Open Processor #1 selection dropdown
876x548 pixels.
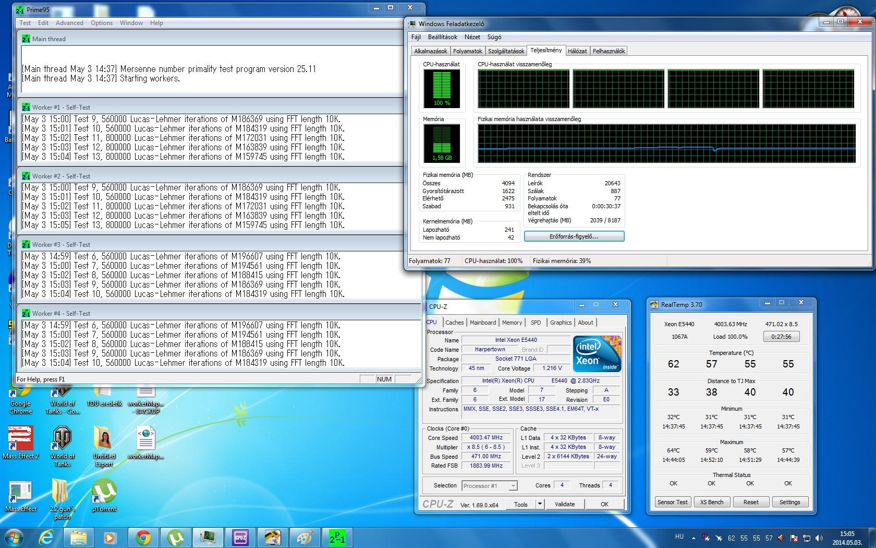pos(490,486)
